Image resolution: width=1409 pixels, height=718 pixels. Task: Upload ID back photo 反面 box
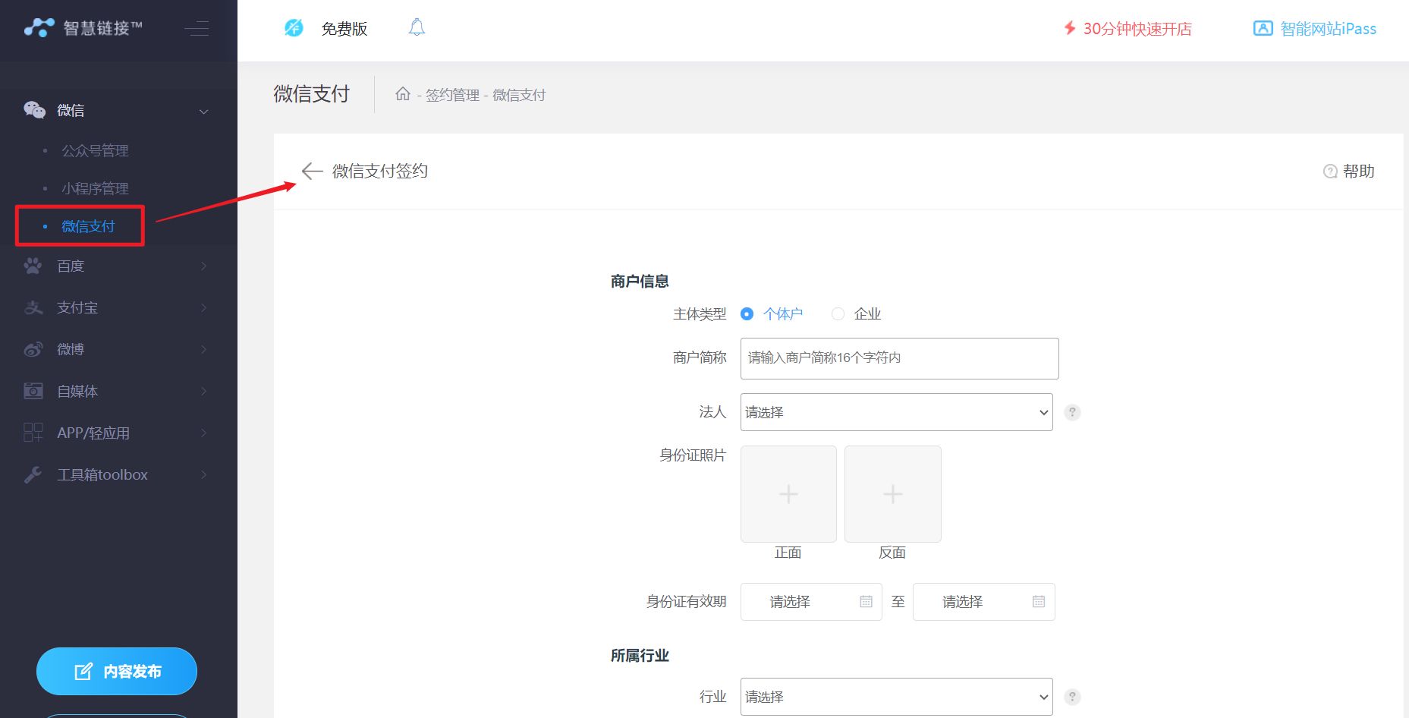tap(893, 494)
